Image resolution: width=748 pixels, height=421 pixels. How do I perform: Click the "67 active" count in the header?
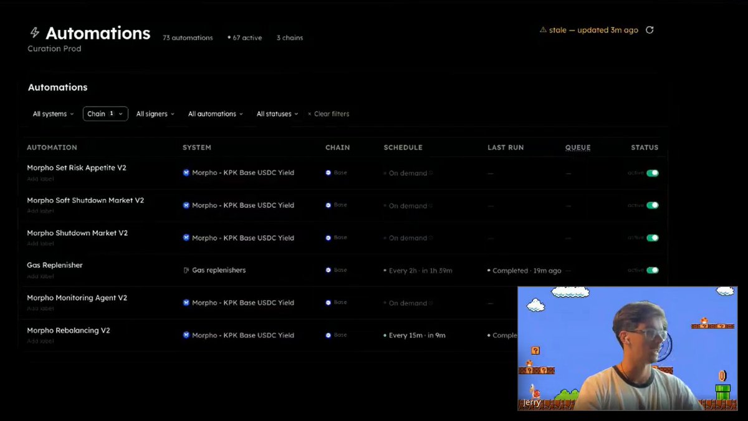(x=245, y=38)
